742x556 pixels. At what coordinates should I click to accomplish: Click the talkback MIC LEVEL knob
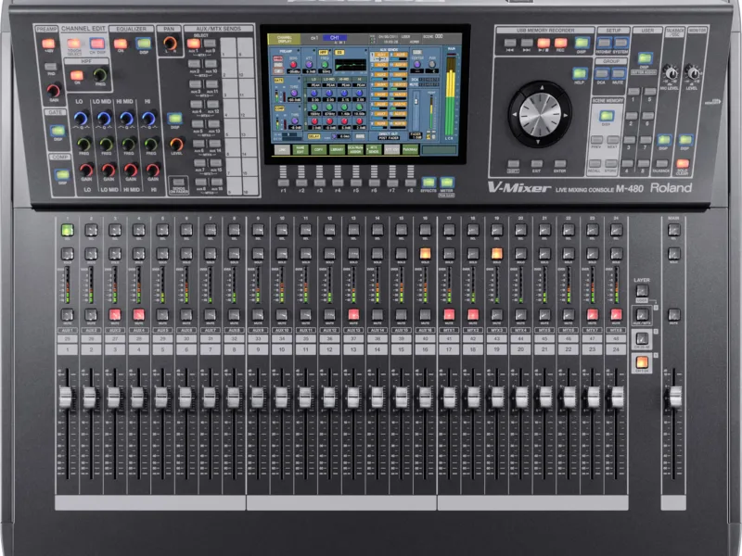click(670, 73)
